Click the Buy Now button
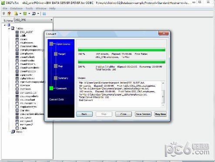This screenshot has width=215, height=162. [x=161, y=114]
